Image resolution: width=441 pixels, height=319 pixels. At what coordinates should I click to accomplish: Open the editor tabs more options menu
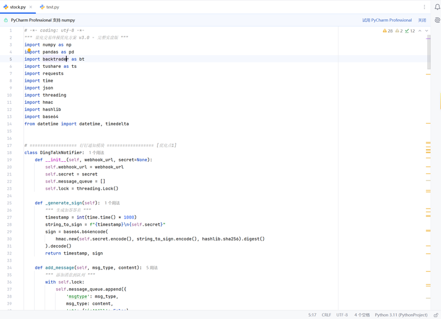click(x=424, y=7)
